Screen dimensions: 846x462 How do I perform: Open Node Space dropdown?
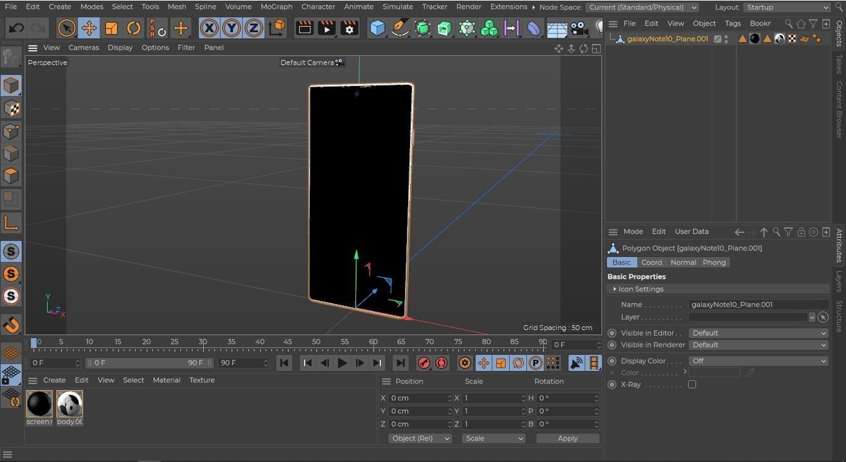[642, 7]
